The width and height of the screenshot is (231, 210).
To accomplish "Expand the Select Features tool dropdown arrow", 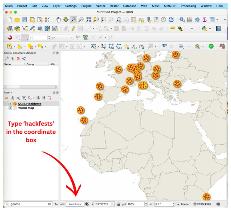I will point(15,46).
